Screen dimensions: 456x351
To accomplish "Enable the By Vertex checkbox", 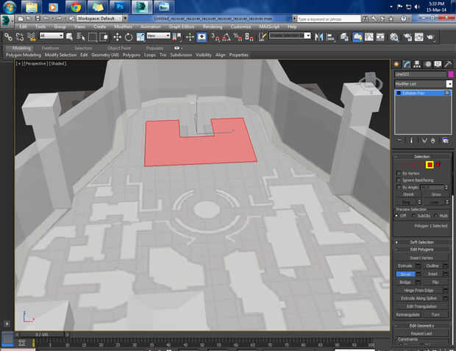I will pos(399,174).
